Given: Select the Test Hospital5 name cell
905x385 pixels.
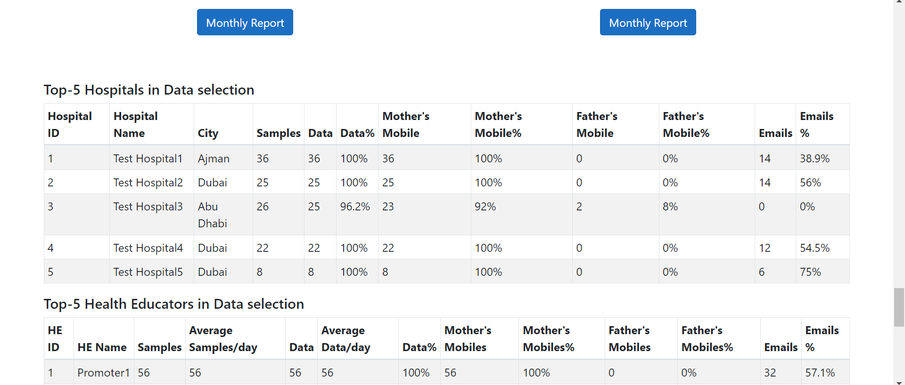Looking at the screenshot, I should click(148, 272).
